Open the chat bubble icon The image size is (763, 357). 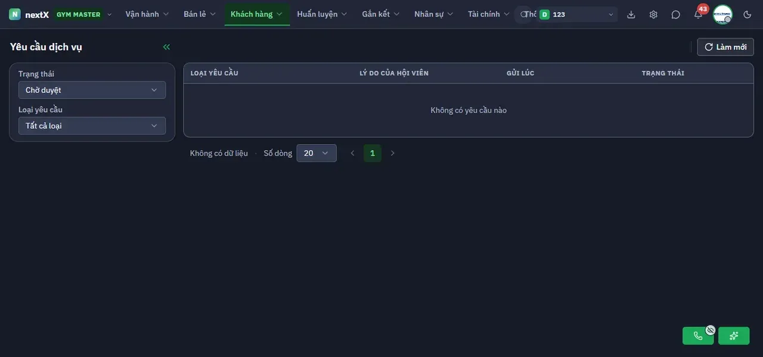[x=675, y=14]
